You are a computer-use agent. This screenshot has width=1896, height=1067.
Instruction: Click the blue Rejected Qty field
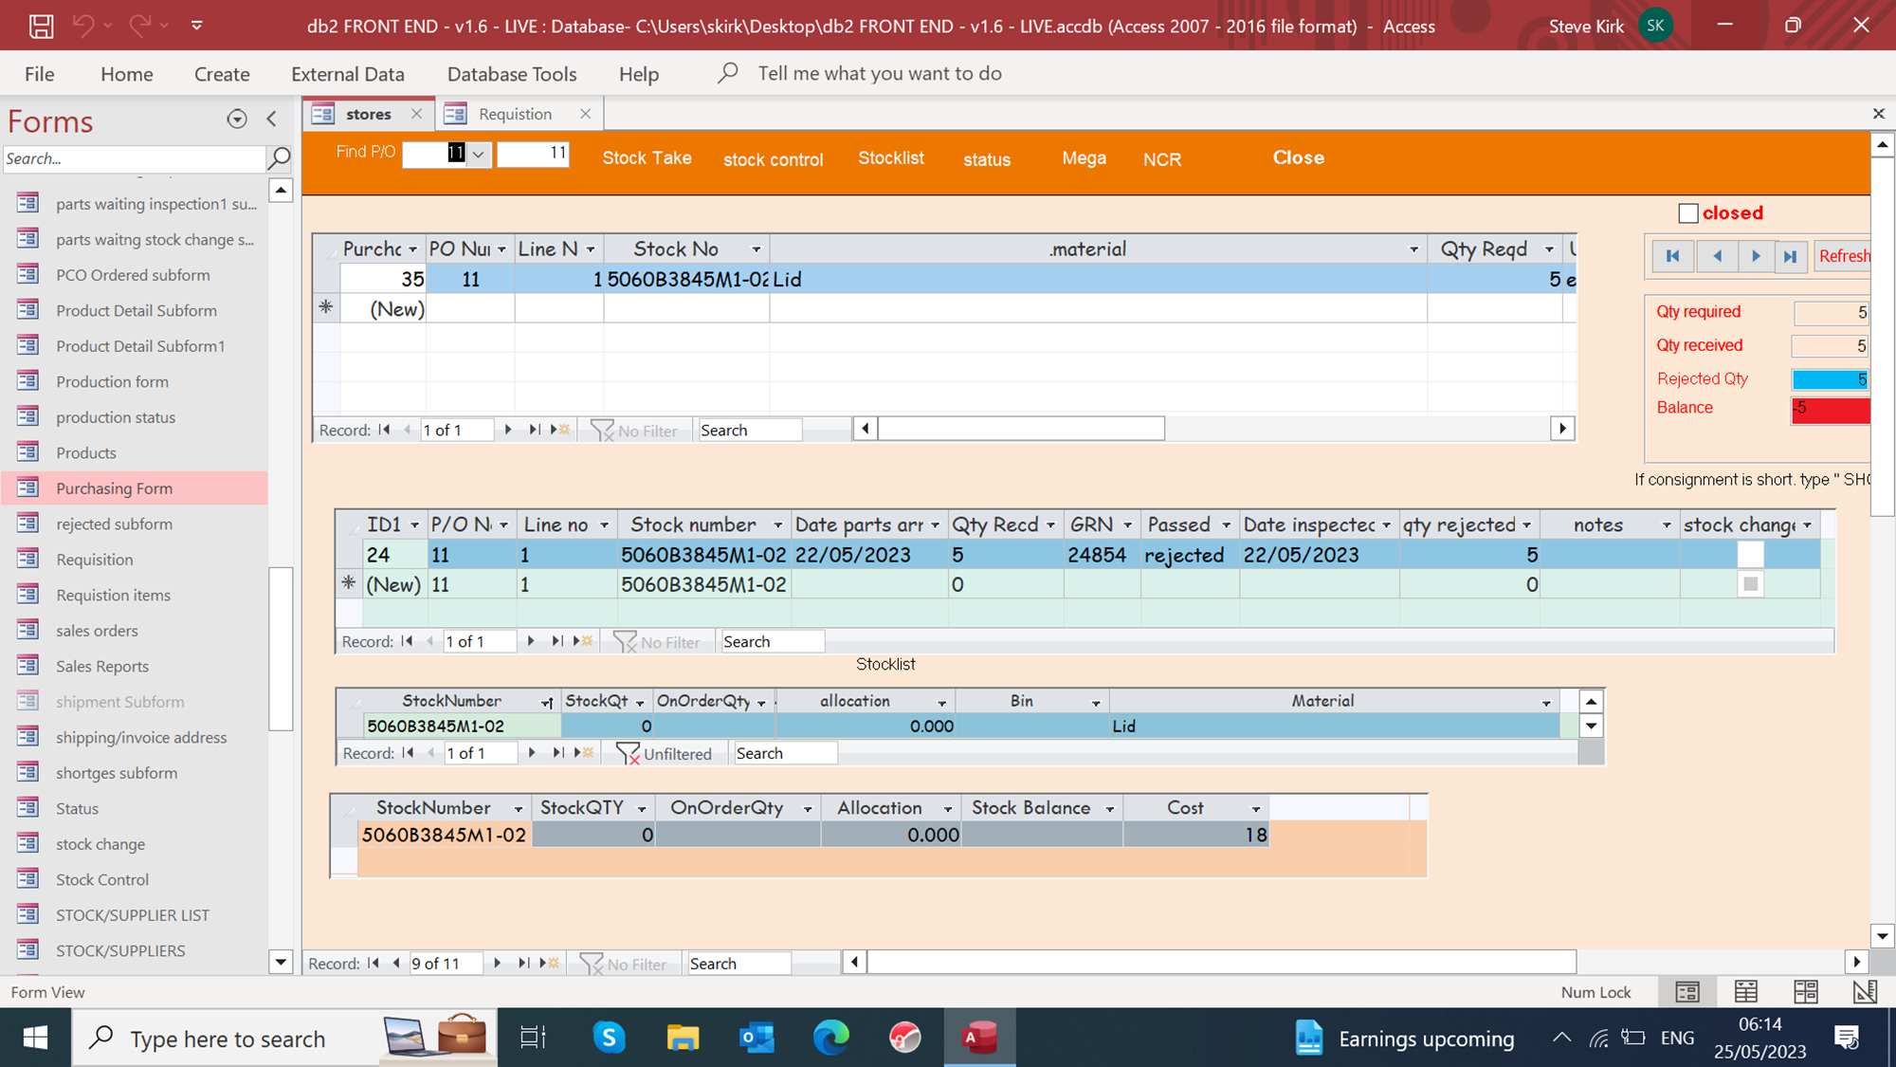tap(1829, 379)
